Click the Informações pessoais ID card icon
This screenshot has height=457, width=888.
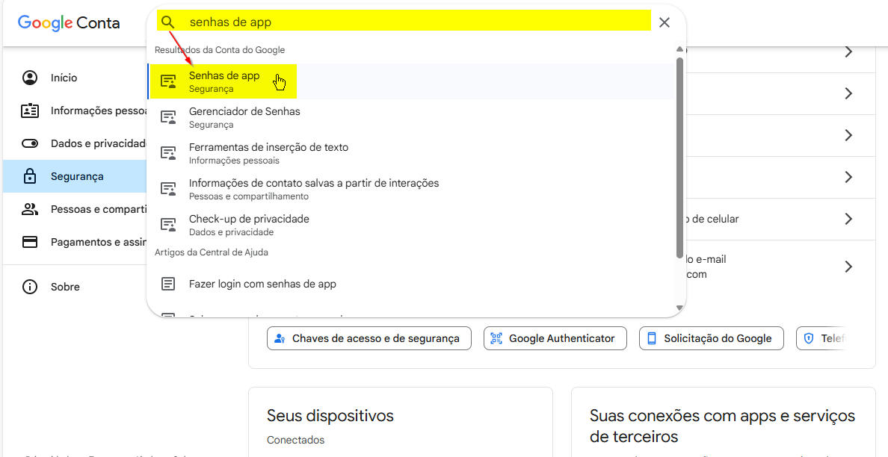click(x=29, y=111)
